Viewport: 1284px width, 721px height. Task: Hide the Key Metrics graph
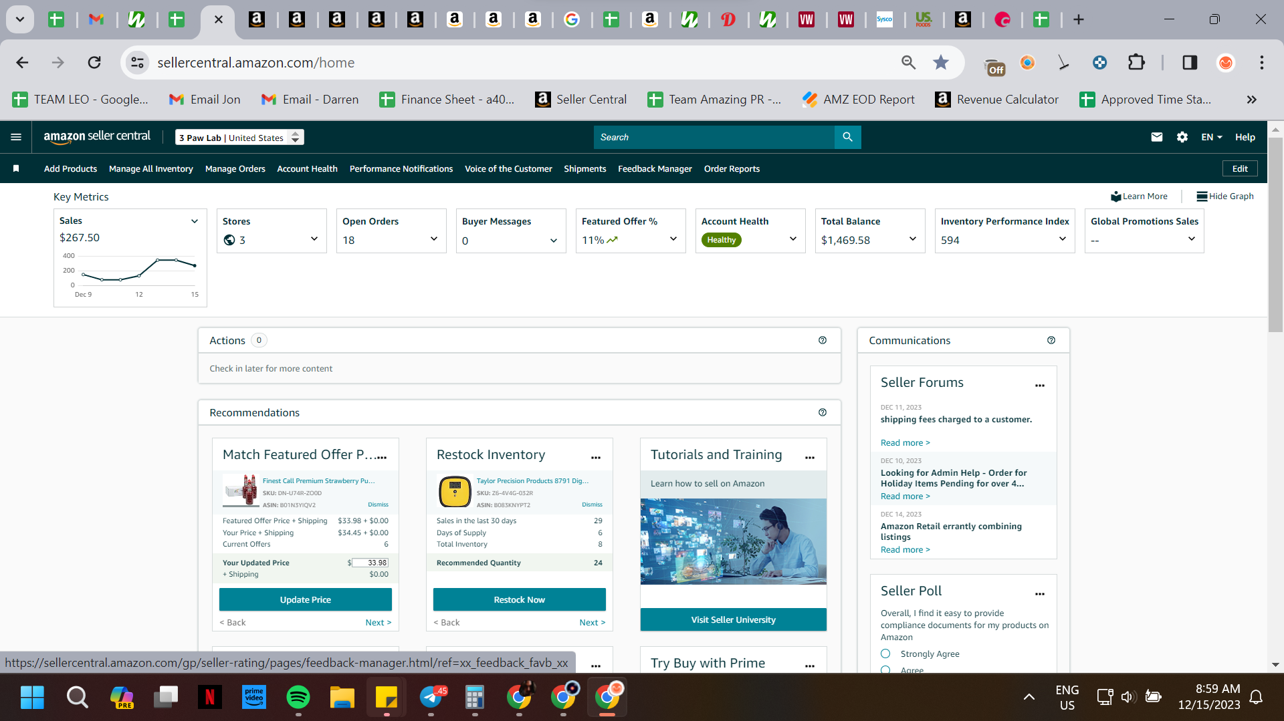tap(1224, 196)
